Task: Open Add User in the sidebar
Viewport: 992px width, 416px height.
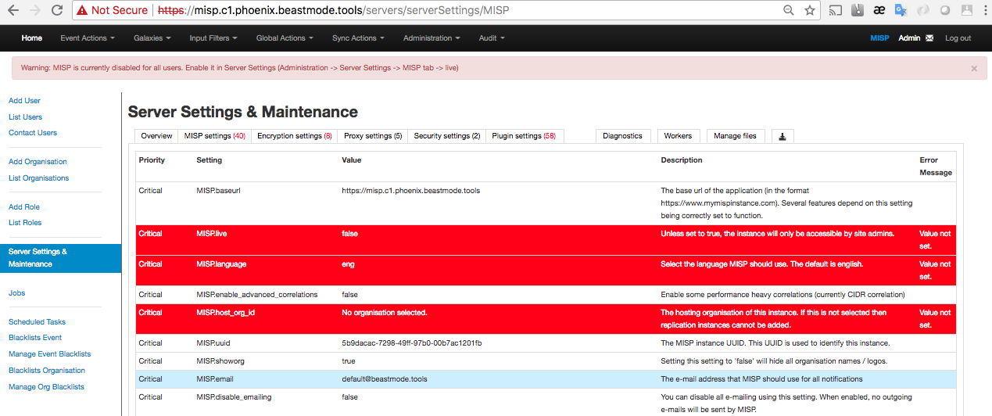Action: [24, 101]
